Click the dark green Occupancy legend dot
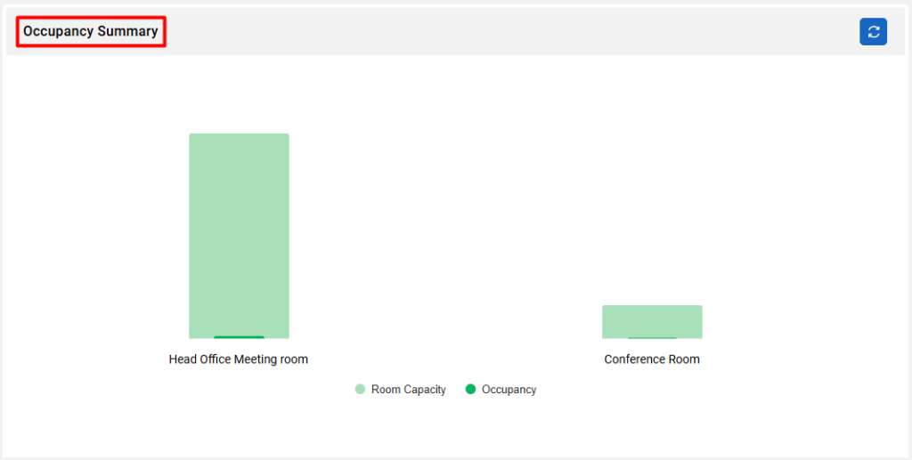Screen dimensions: 912x460 (470, 389)
